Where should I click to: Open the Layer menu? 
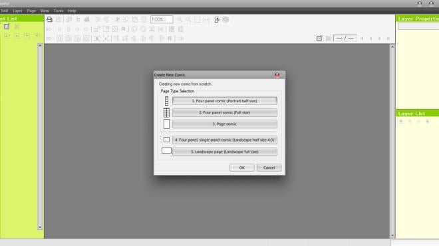pyautogui.click(x=17, y=11)
